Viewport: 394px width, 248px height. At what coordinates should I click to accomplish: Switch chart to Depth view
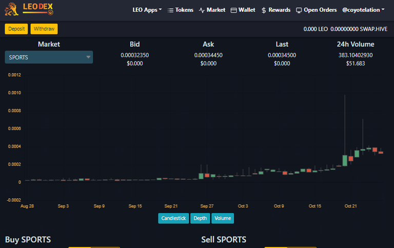coord(200,218)
